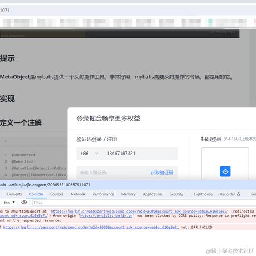Click the truncated account_sdk_sour redirect link

point(23,216)
